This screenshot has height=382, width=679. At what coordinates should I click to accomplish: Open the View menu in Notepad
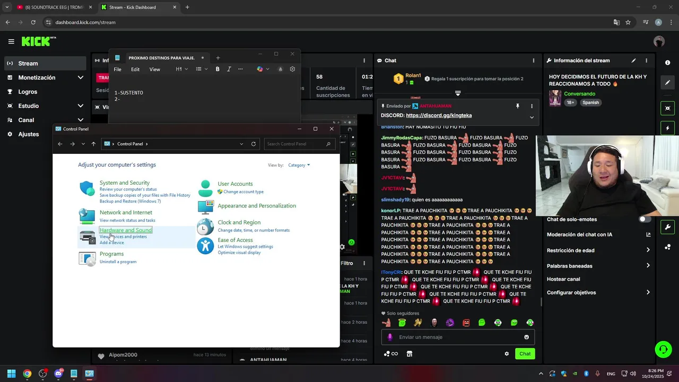tap(154, 69)
